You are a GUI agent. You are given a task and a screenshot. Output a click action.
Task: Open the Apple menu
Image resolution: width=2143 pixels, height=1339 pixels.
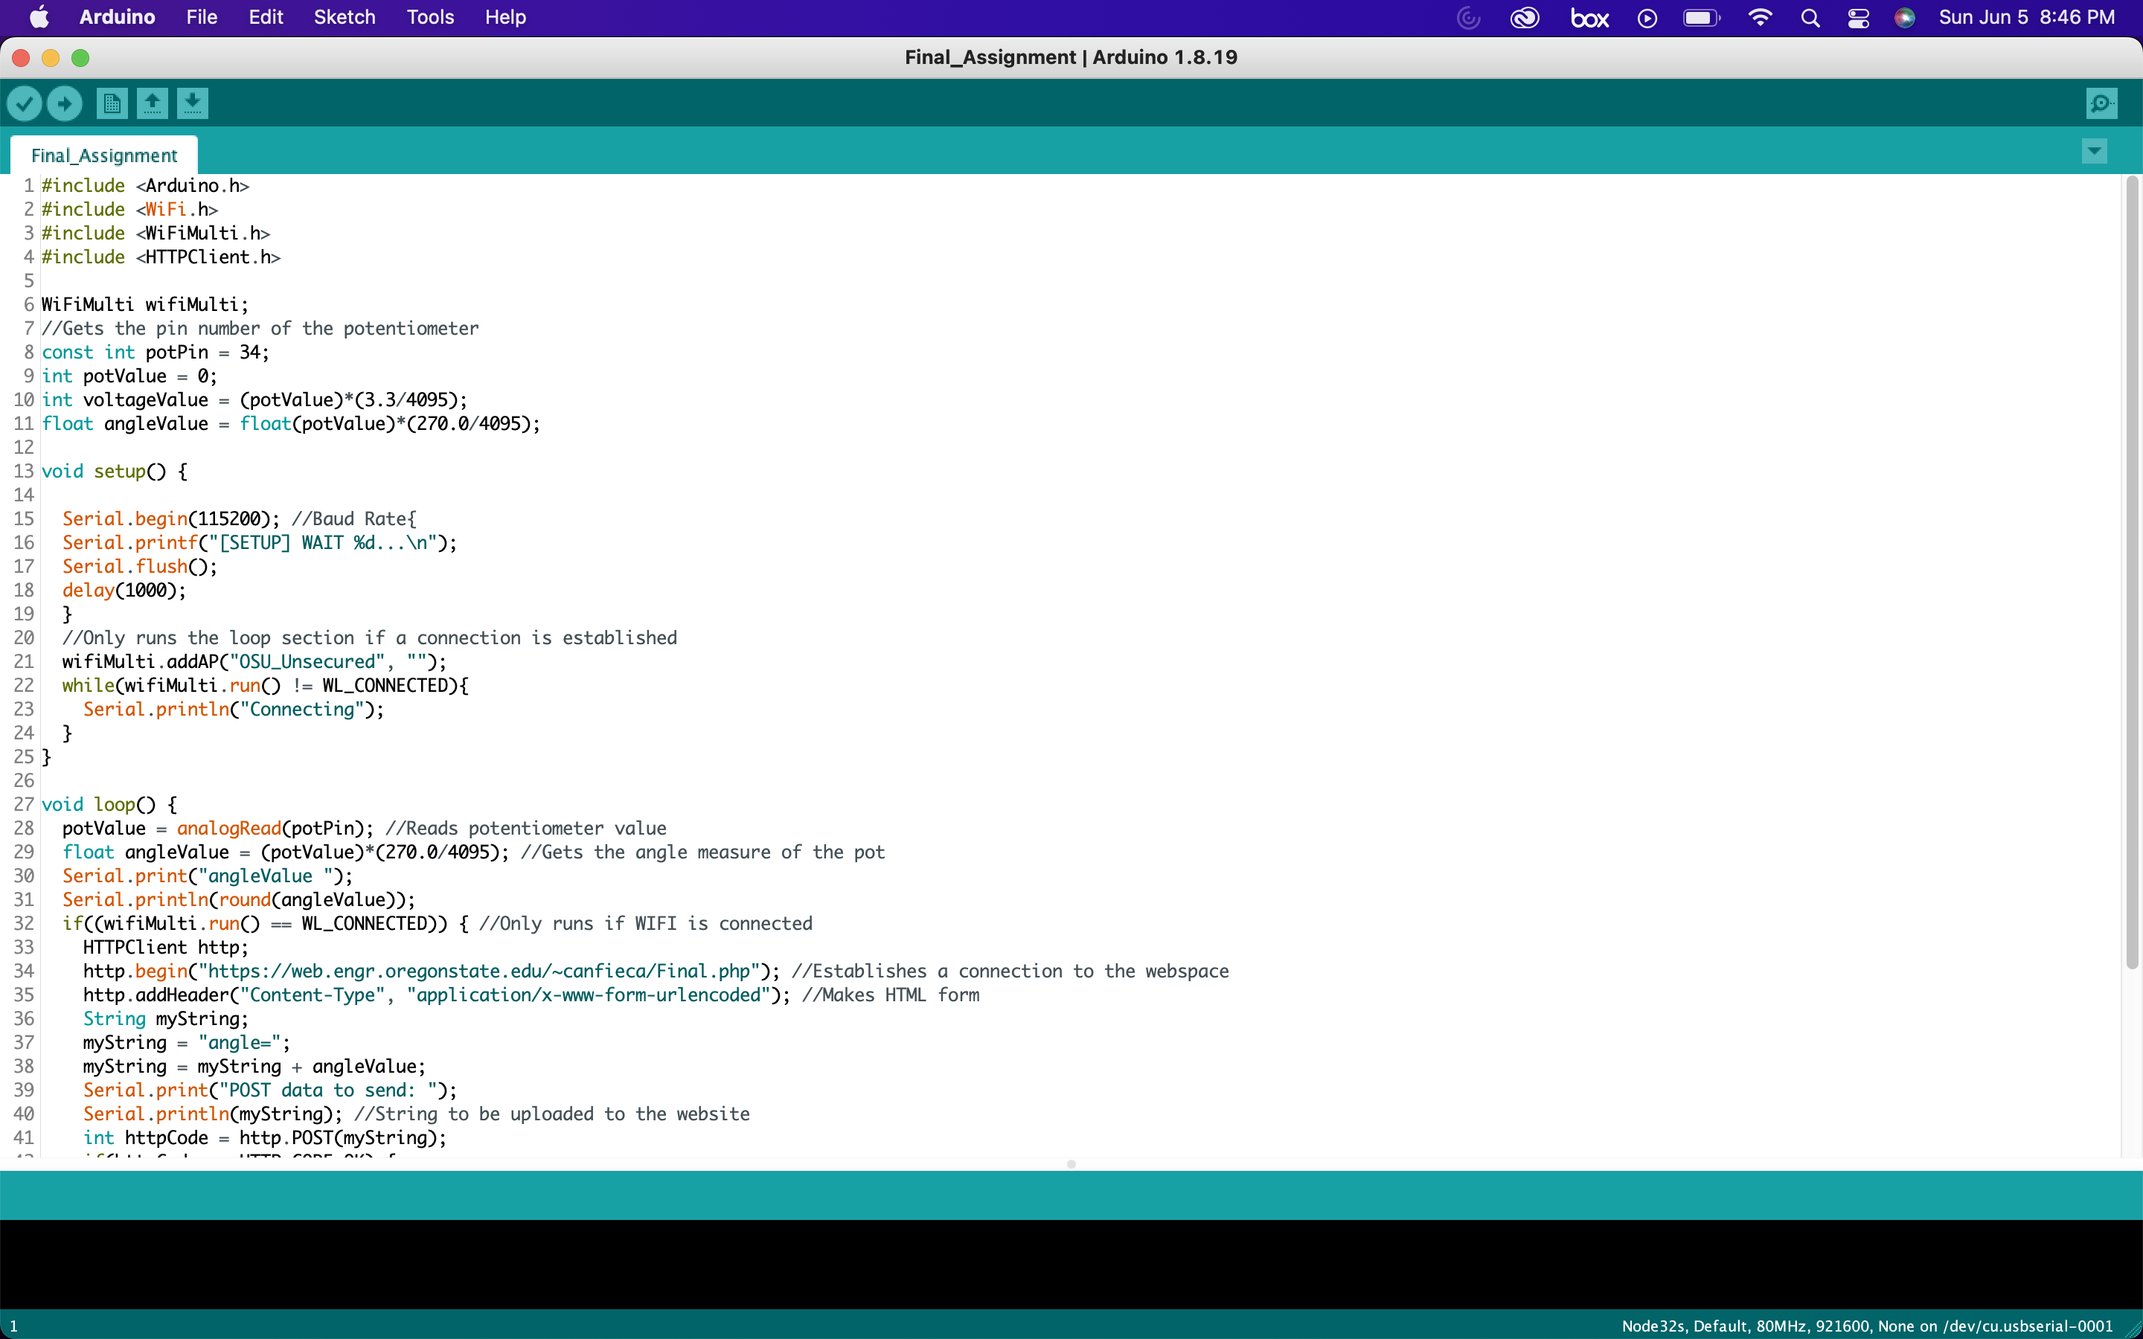[39, 18]
